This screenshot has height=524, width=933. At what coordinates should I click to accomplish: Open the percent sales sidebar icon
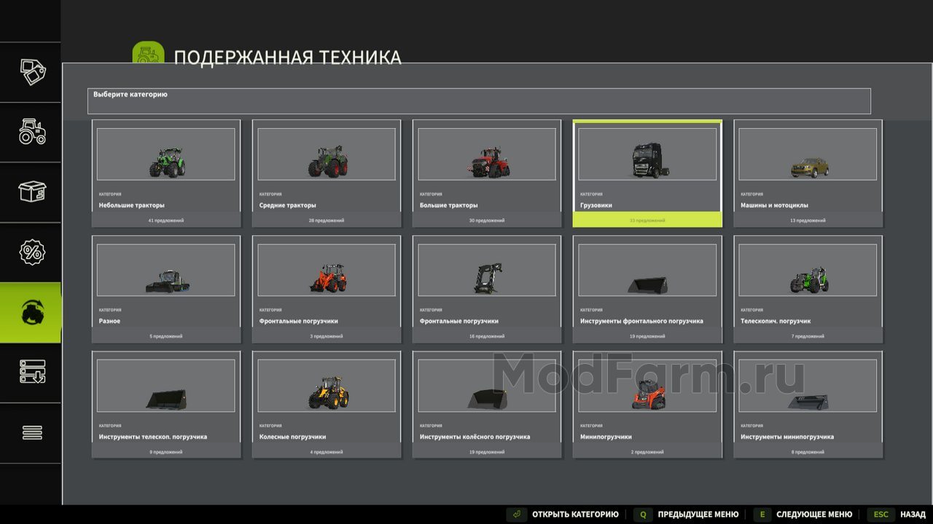31,253
